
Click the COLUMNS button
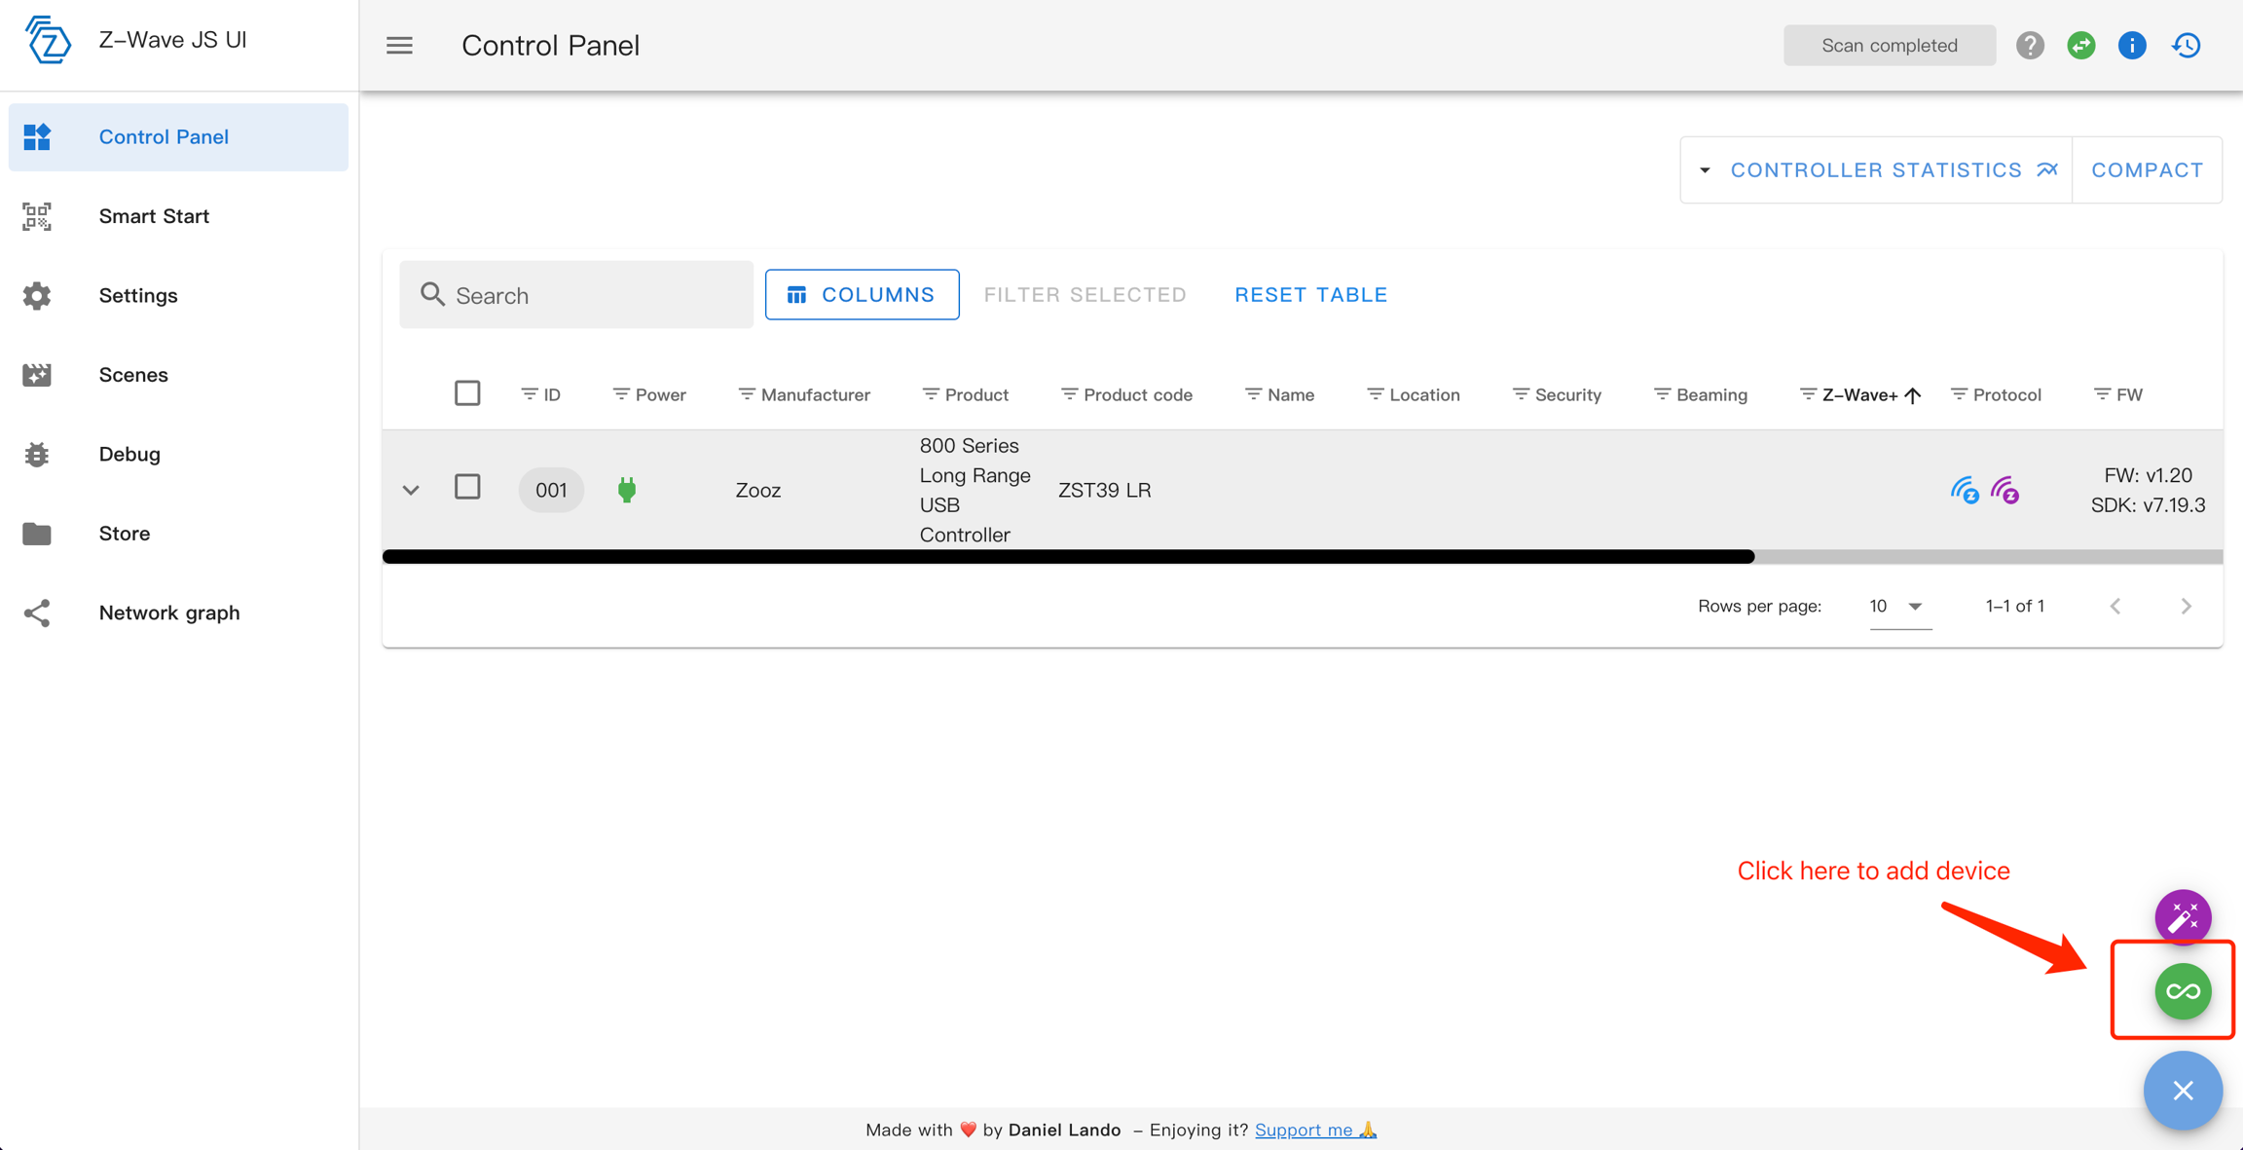[862, 295]
